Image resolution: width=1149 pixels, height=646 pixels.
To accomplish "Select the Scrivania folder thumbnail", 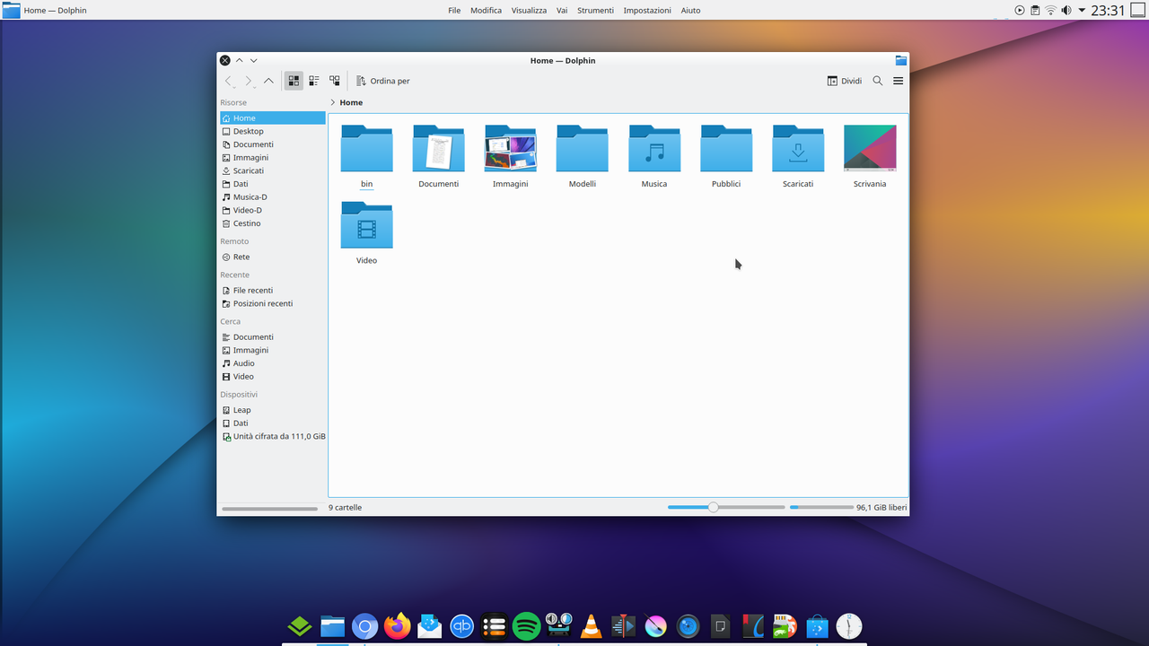I will (870, 148).
